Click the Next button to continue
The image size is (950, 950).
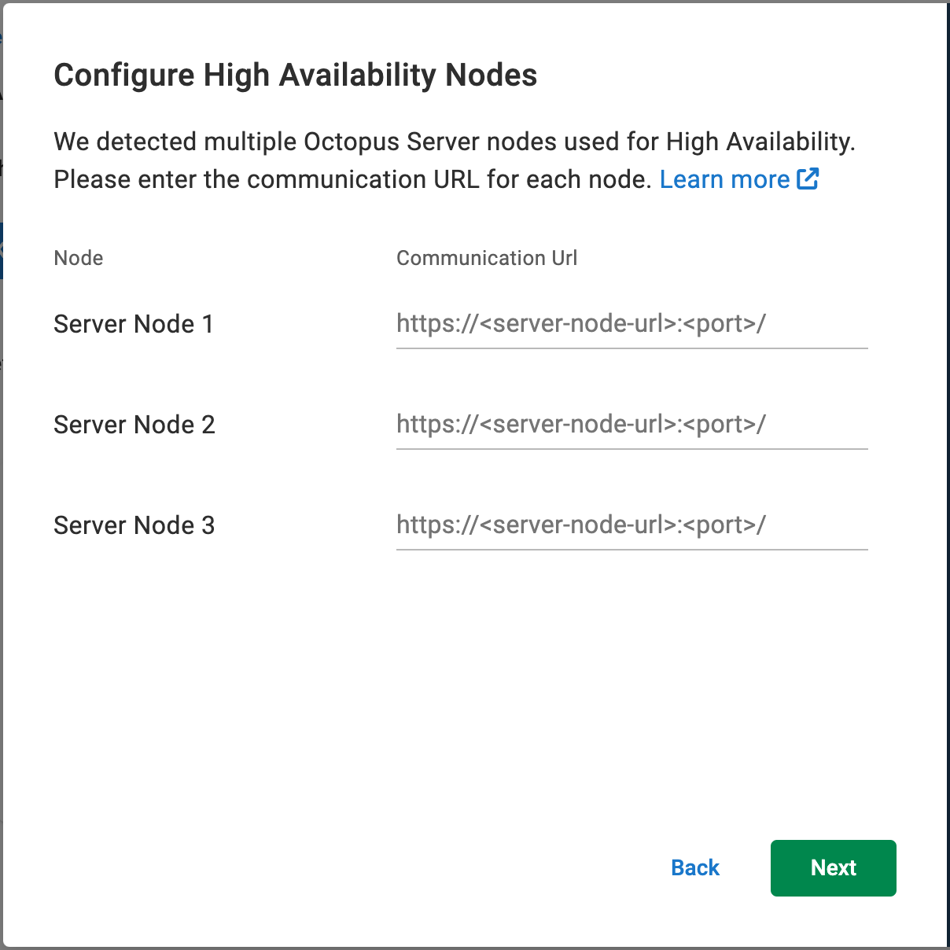pyautogui.click(x=833, y=867)
